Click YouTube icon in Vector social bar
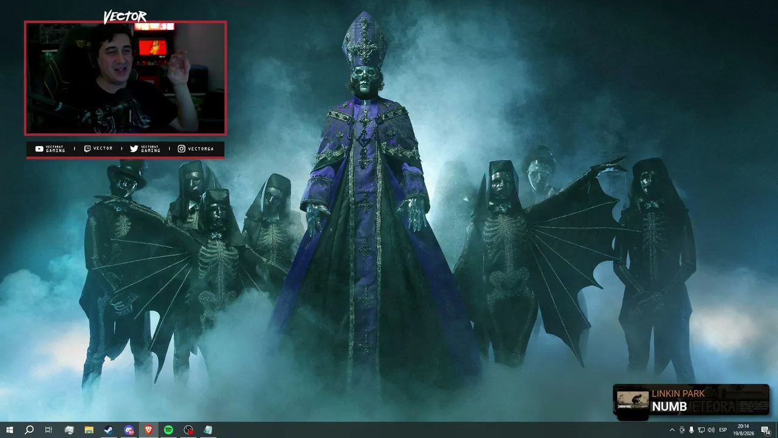 tap(39, 149)
